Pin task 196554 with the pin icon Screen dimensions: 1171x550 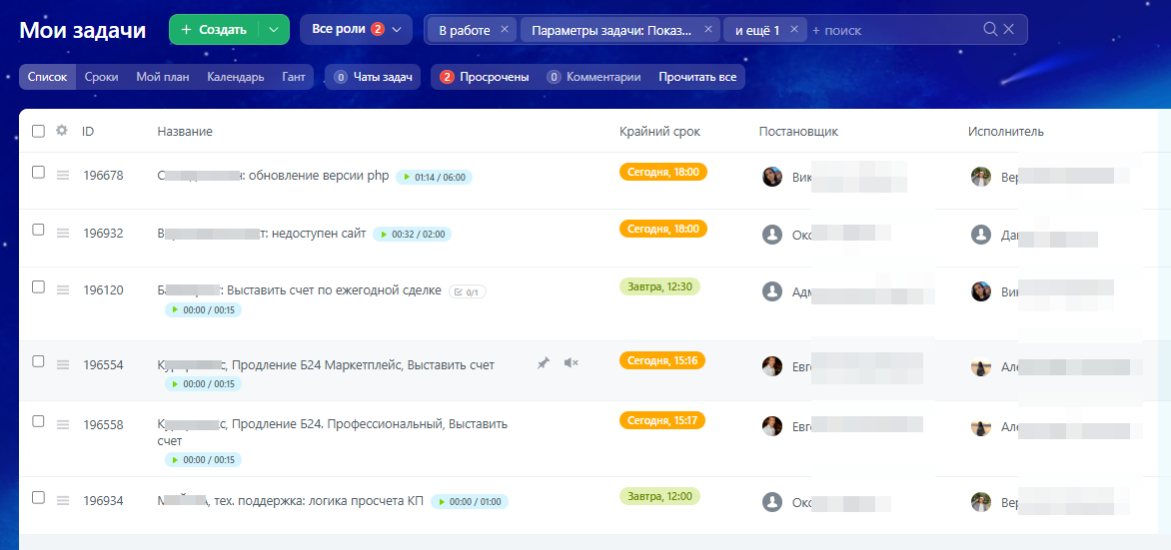coord(543,363)
